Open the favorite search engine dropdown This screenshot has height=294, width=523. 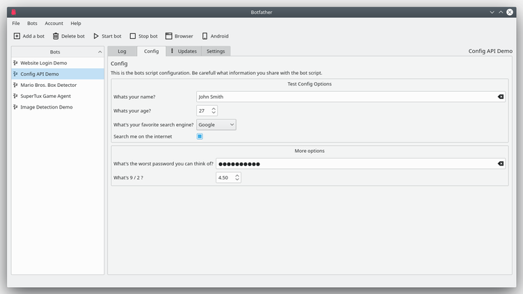point(216,124)
